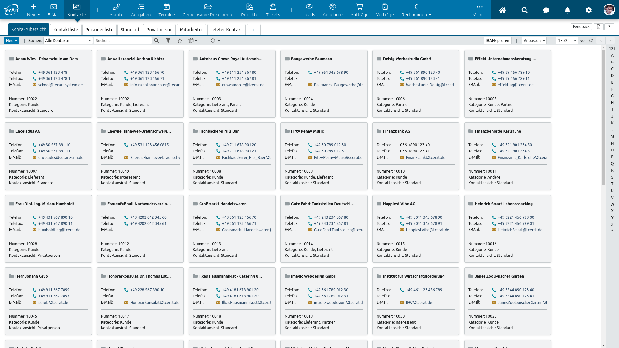Open the Projekte module
Viewport: 619px width, 348px height.
pyautogui.click(x=249, y=10)
